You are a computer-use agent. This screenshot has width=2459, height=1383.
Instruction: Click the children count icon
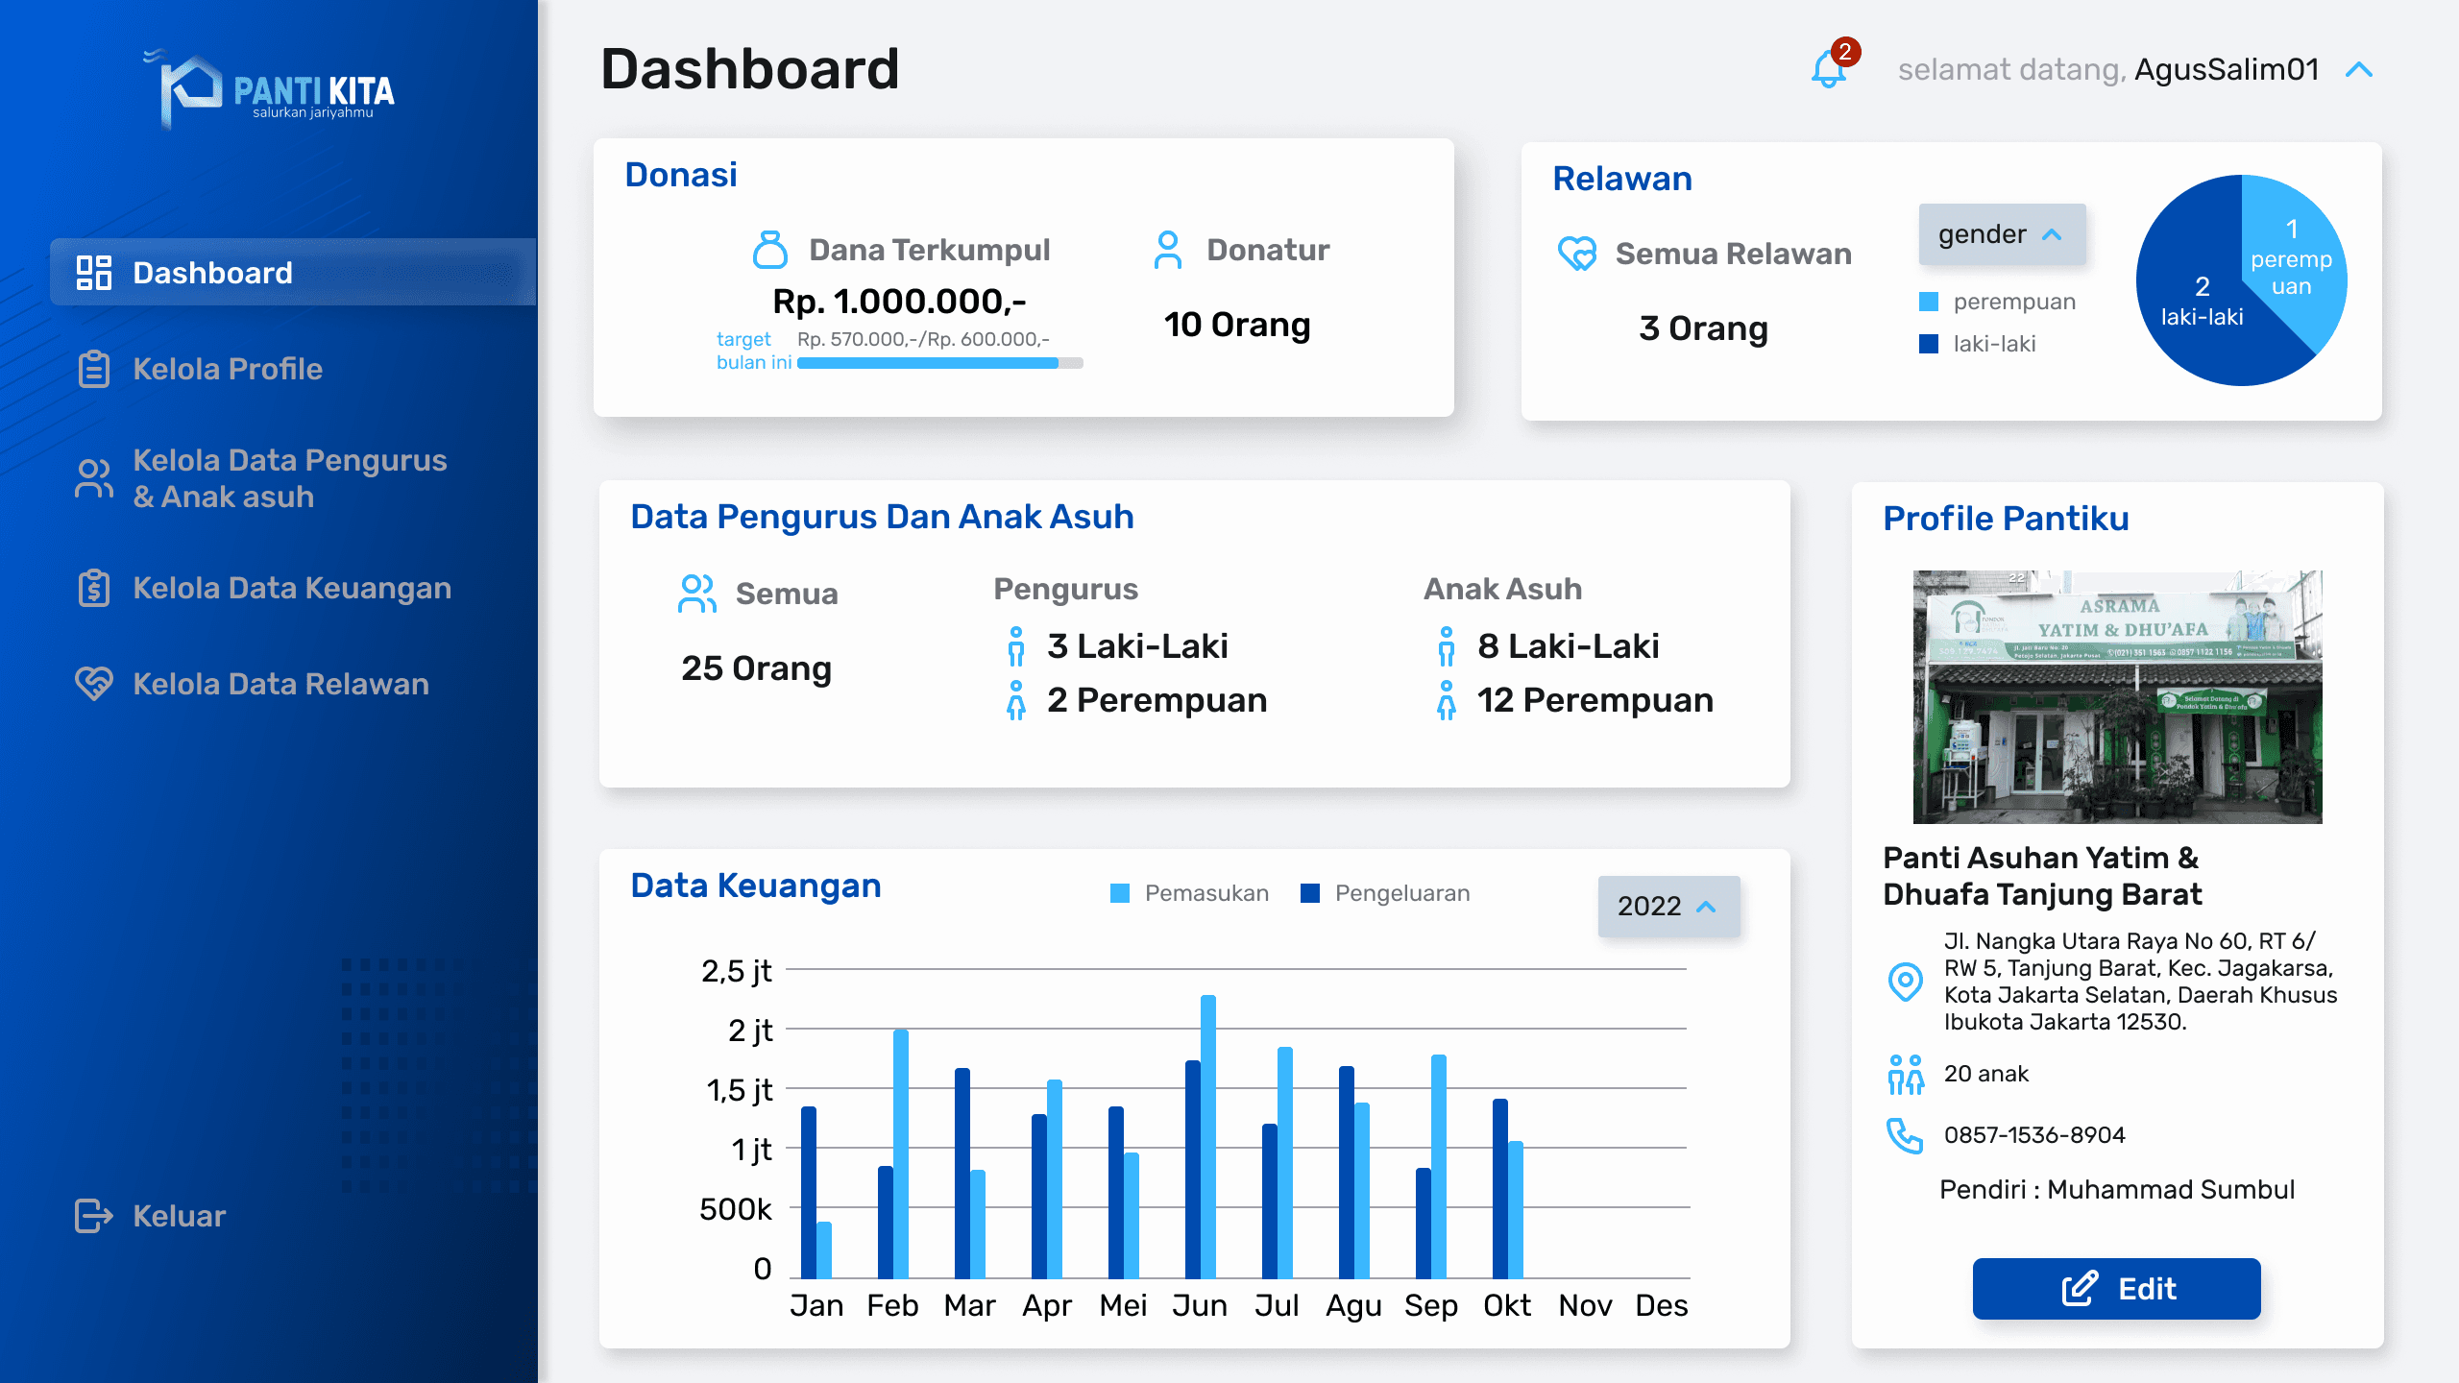point(1905,1074)
